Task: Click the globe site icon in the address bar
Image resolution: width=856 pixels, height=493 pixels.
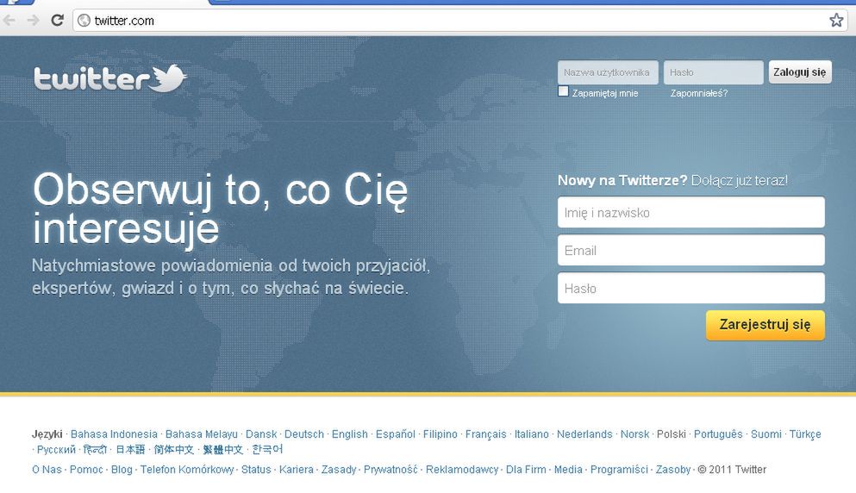Action: click(x=84, y=21)
